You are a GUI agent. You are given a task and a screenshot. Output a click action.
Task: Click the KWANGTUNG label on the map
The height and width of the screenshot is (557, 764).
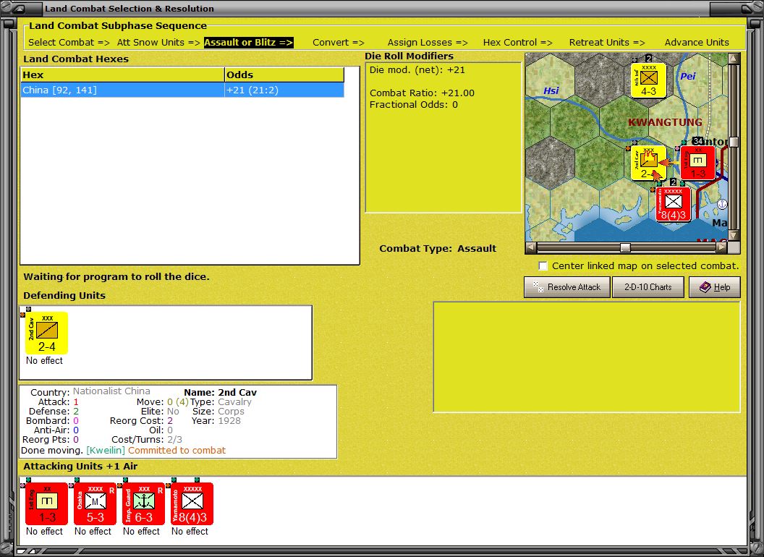665,122
